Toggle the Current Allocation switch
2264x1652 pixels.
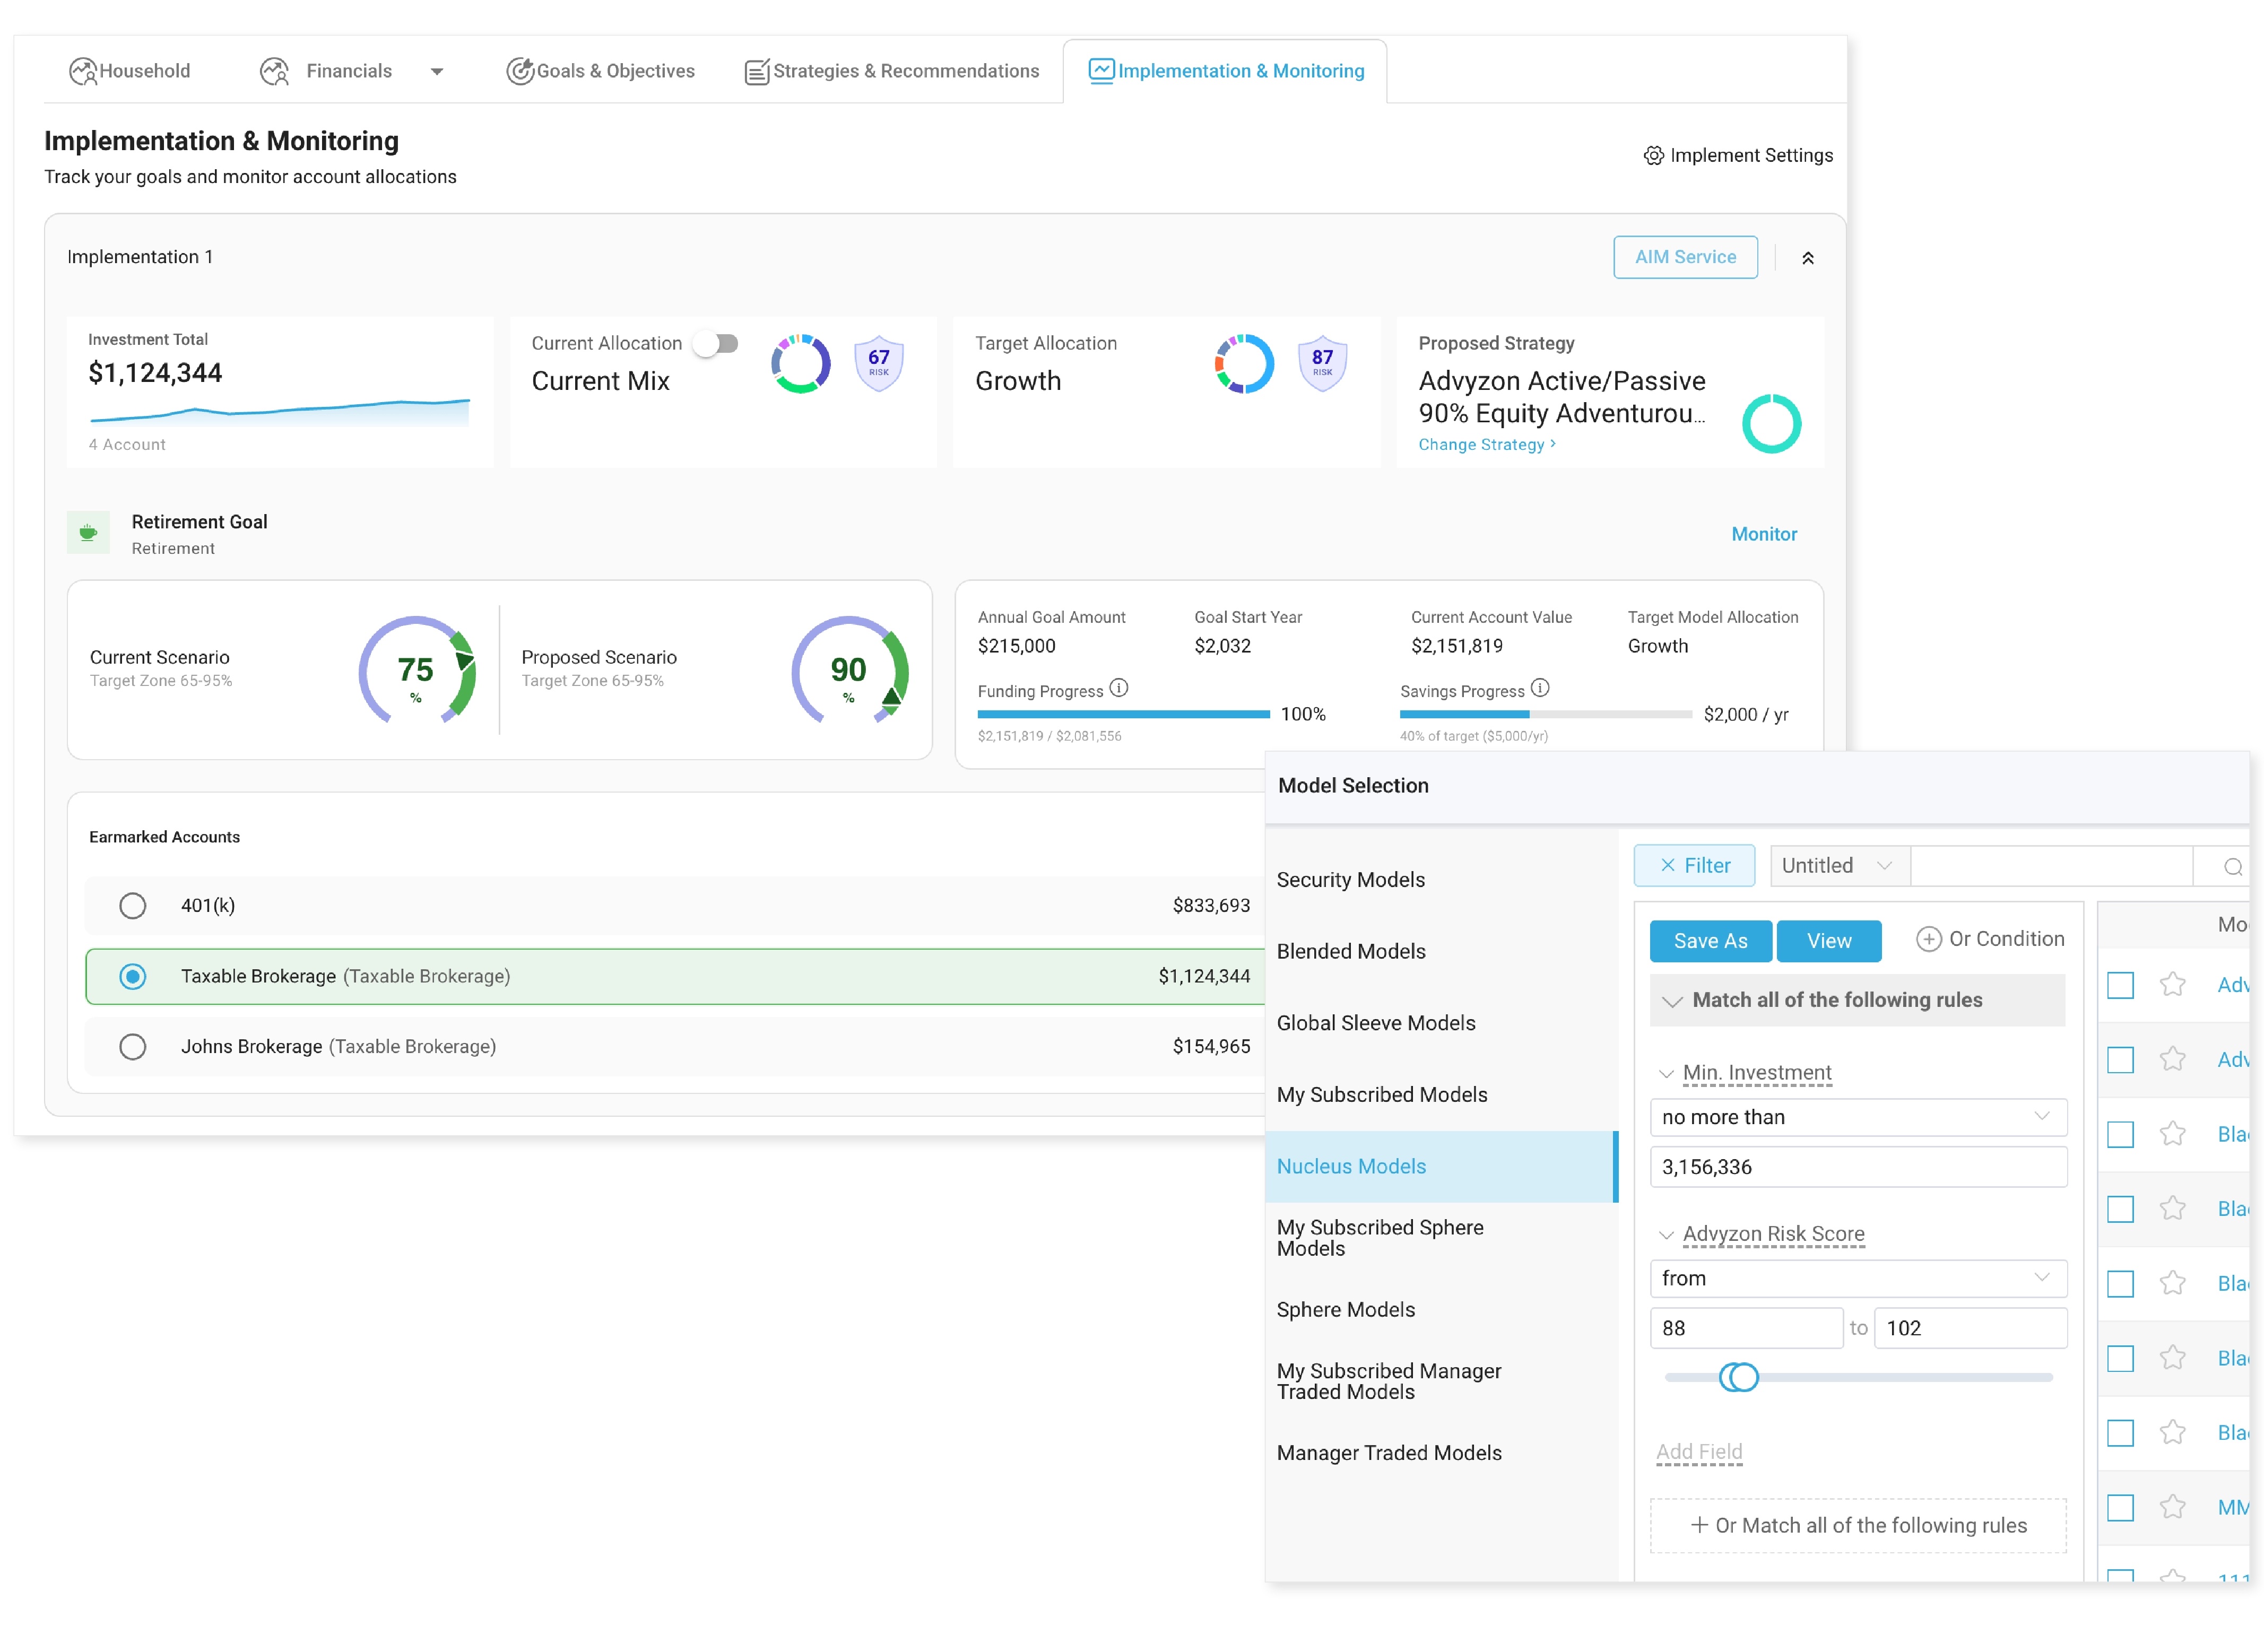point(717,343)
